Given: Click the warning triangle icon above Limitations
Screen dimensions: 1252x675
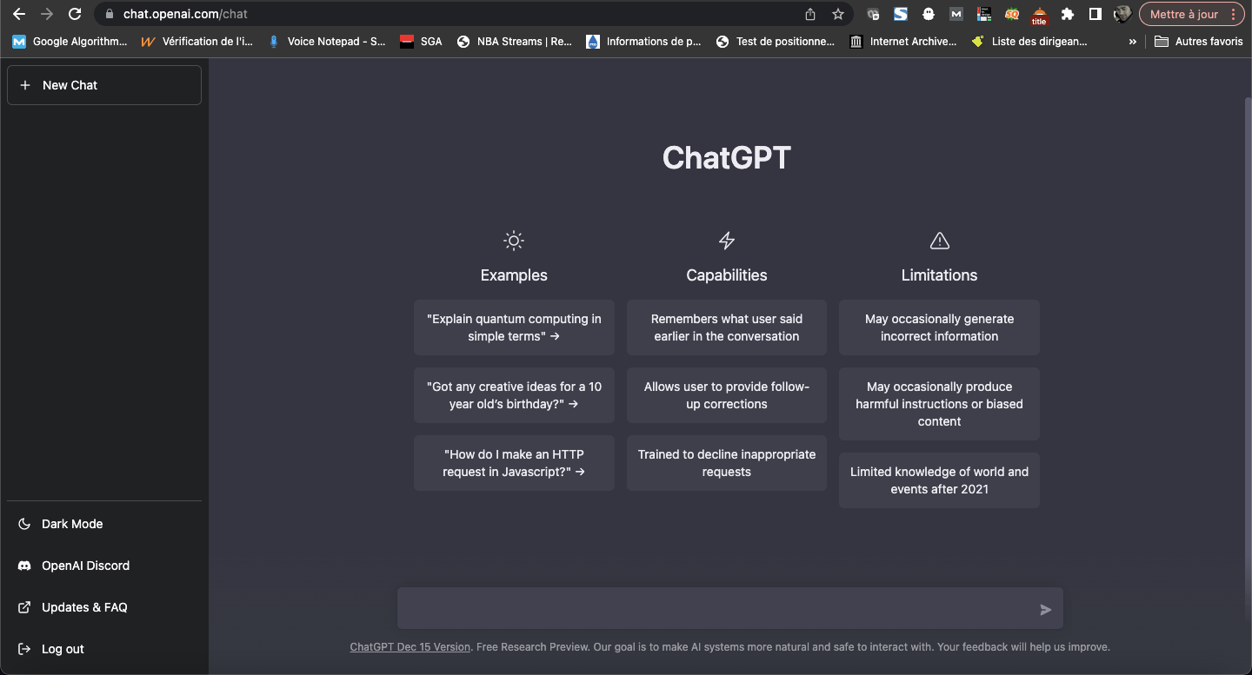Looking at the screenshot, I should [x=939, y=241].
